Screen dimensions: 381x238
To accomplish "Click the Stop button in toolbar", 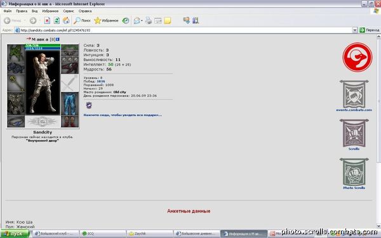I will 47,21.
